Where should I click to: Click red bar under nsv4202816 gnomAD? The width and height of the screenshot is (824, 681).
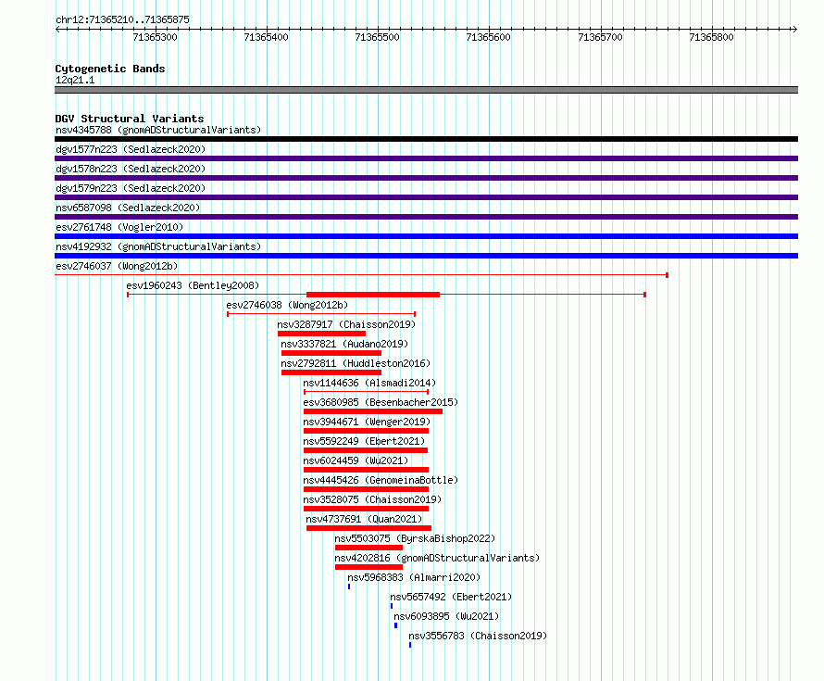point(368,567)
